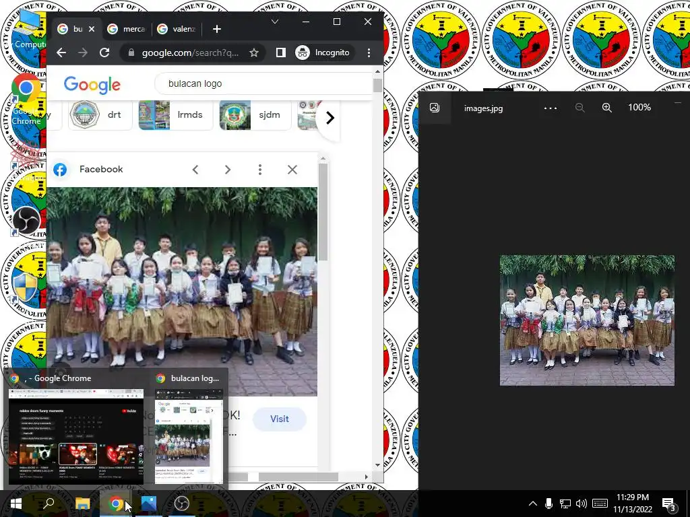Close the image preview panel
This screenshot has width=690, height=517.
click(292, 170)
